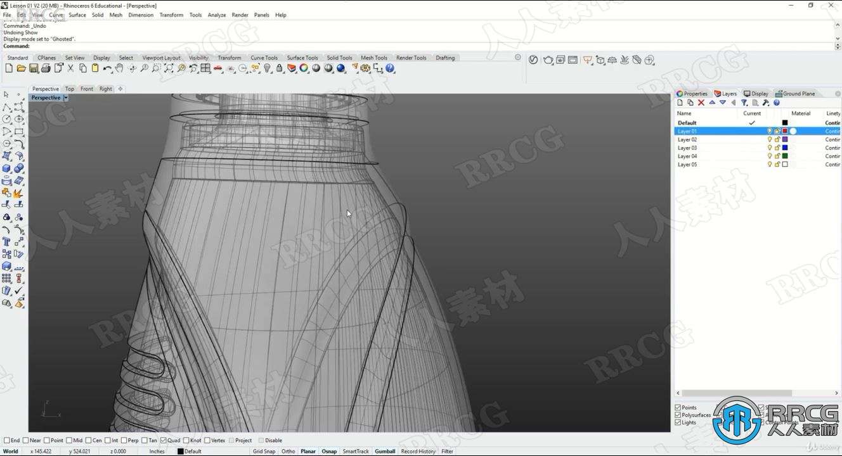The image size is (842, 456).
Task: Switch to the Top viewport tab
Action: [70, 89]
